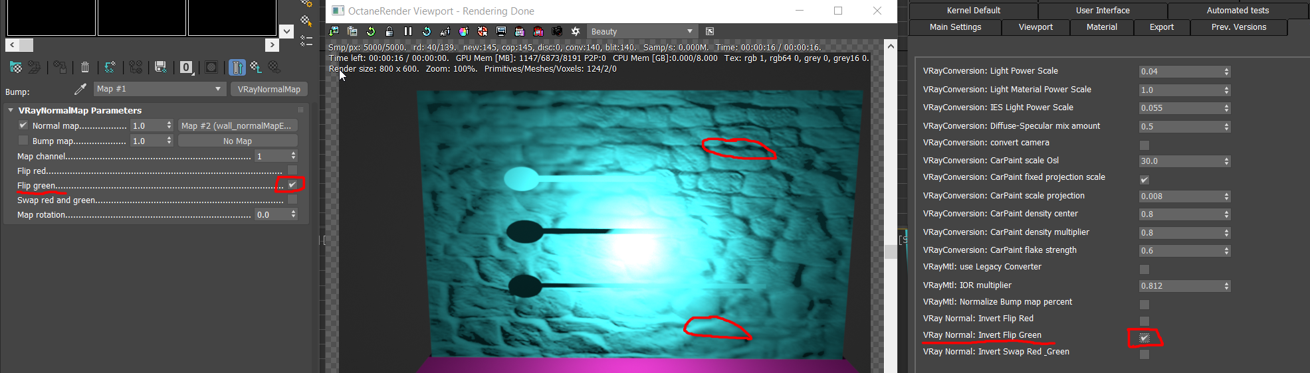Enable VRayMtl use Legacy Converter checkbox
Viewport: 1310px width, 373px height.
[1145, 269]
